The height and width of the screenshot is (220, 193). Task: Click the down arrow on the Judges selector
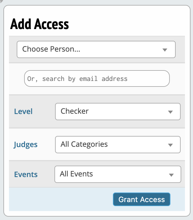tap(170, 145)
